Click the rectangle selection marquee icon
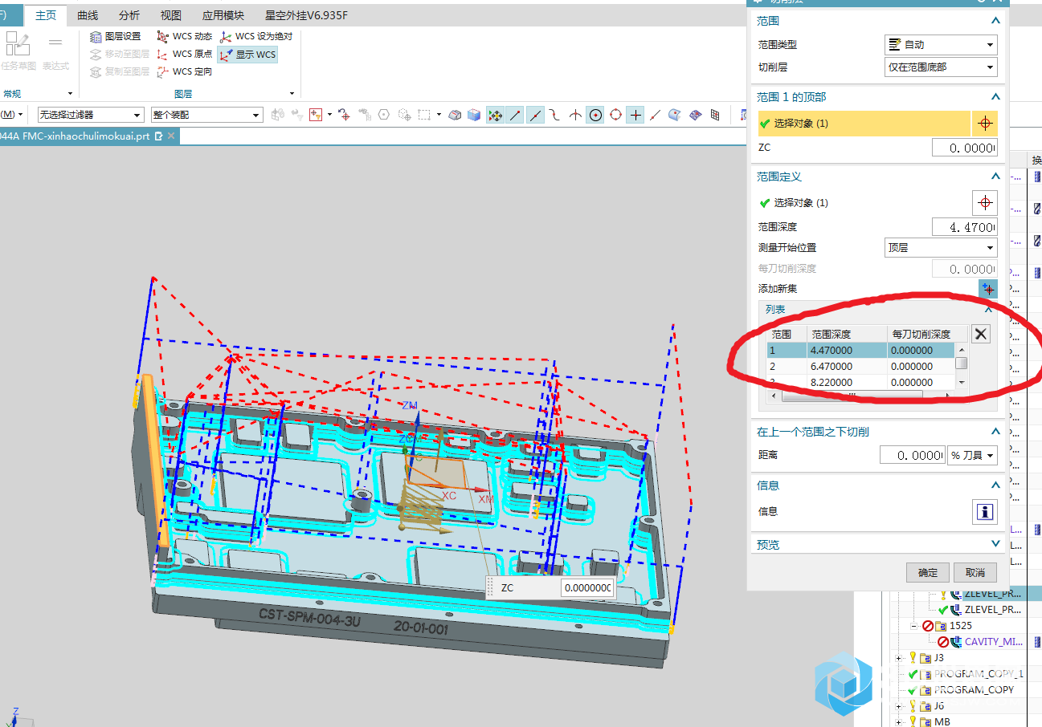The height and width of the screenshot is (727, 1042). [424, 115]
